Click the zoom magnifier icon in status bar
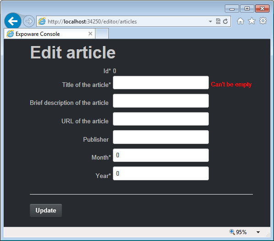 click(232, 232)
